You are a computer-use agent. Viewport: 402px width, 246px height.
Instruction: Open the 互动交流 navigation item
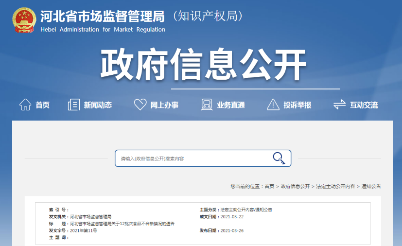(364, 105)
